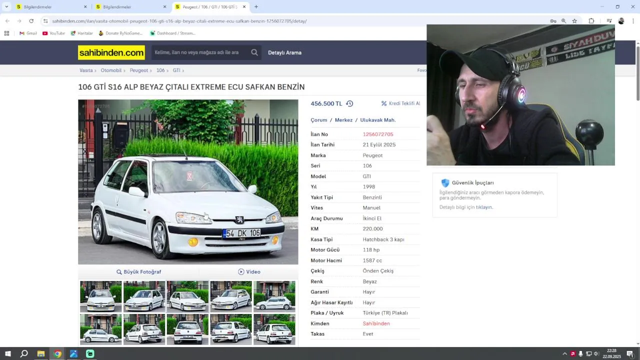The width and height of the screenshot is (640, 360).
Task: Click the Büyük Fotoğraf button
Action: [x=138, y=272]
